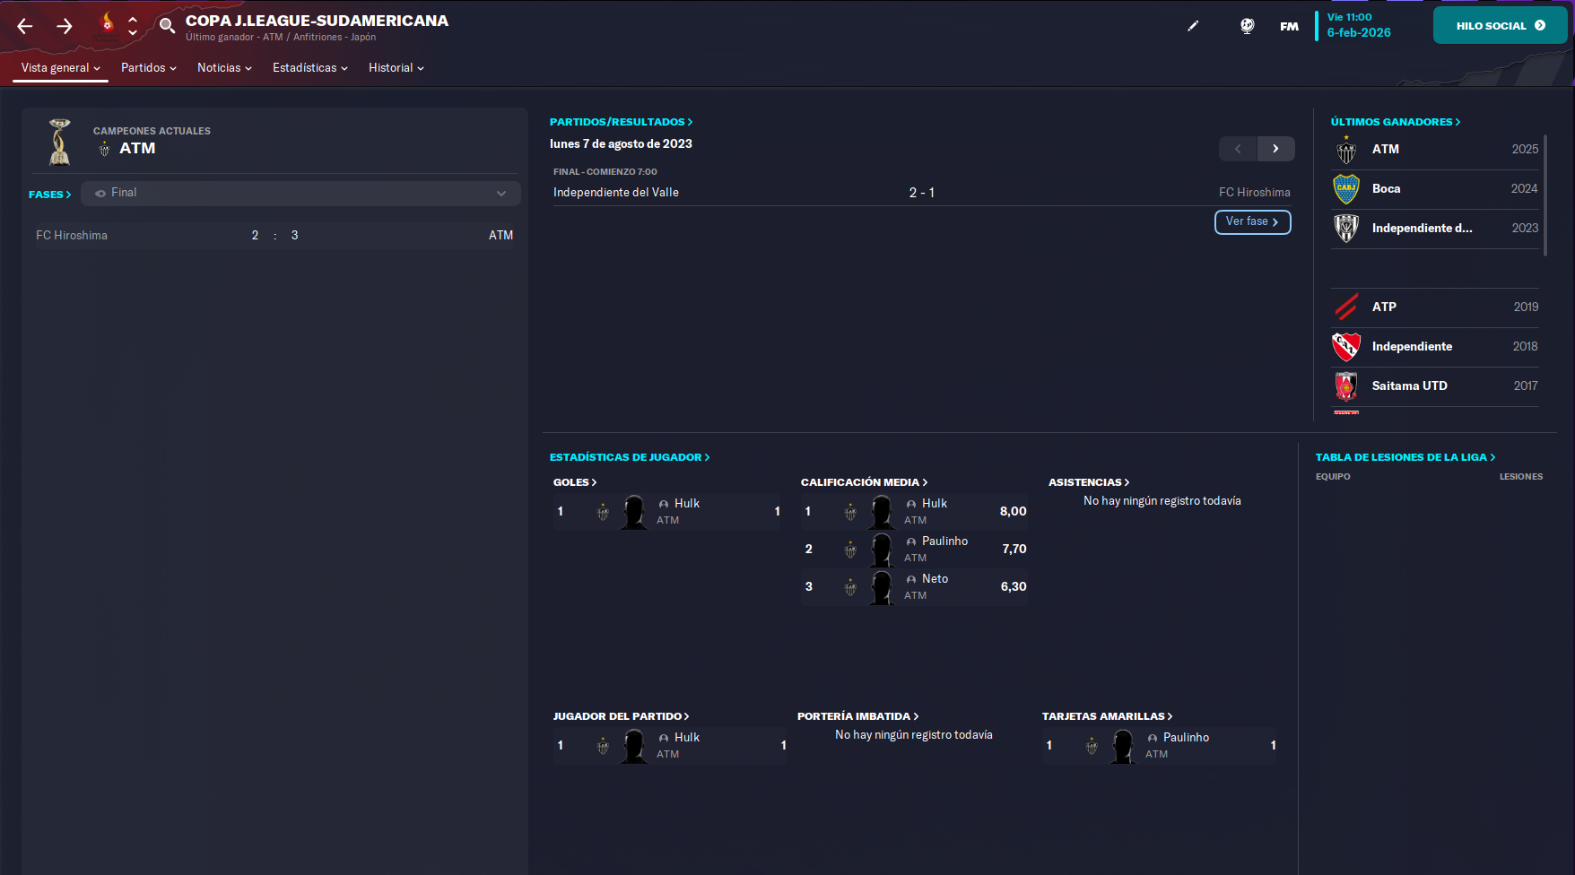Click ATM crest beside Neto's rating row
Screen dimensions: 1575x875
(x=850, y=588)
